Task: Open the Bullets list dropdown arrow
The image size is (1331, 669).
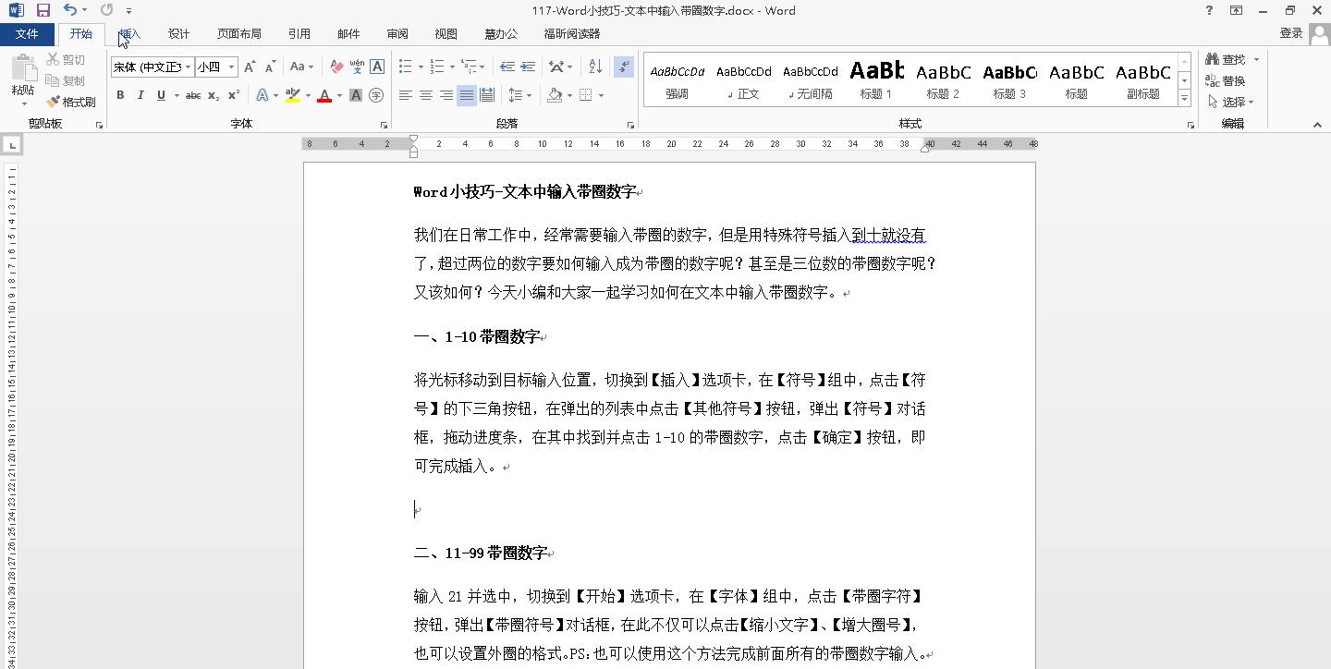Action: pos(421,67)
